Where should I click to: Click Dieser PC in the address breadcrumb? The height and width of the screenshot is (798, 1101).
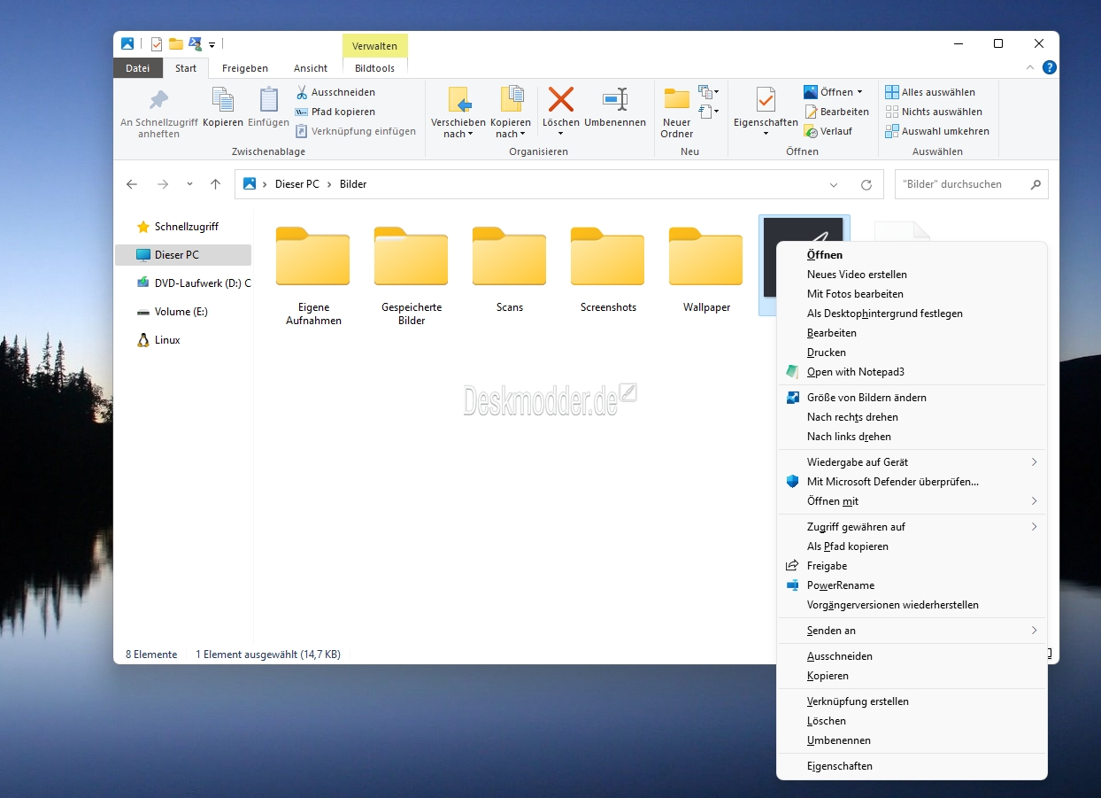coord(296,184)
